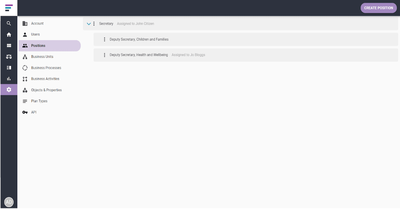This screenshot has width=400, height=209.
Task: Click the app logo in top-left corner
Action: [9, 8]
